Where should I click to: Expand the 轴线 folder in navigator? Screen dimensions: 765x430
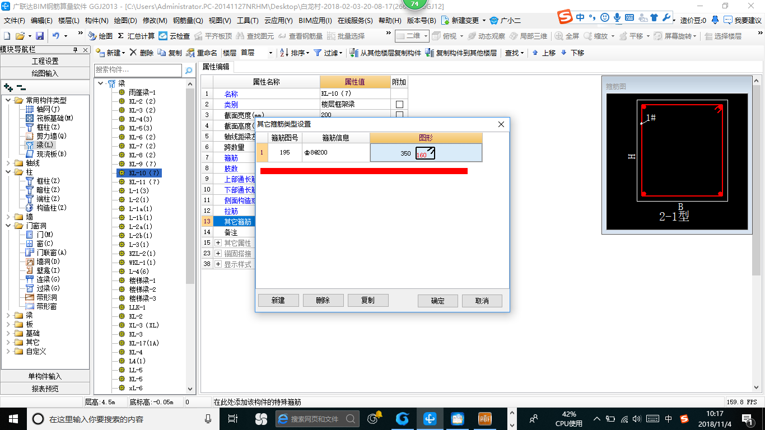8,163
